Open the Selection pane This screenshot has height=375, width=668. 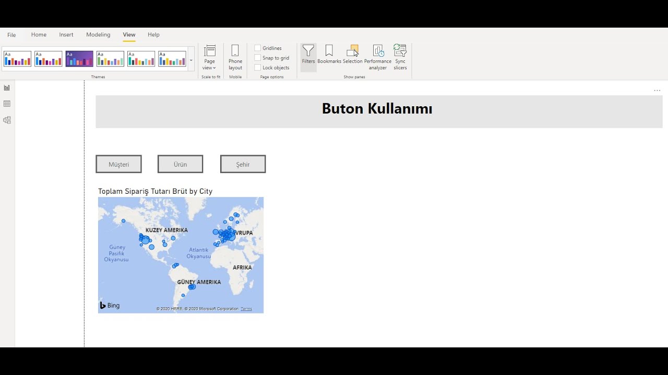(353, 54)
